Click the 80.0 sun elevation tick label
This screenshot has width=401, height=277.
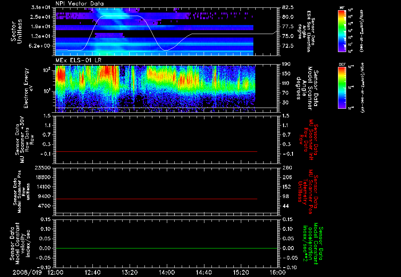pos(288,17)
